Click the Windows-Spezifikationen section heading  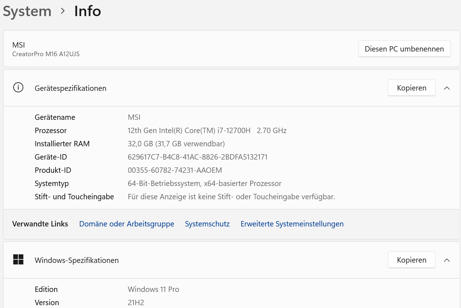tap(77, 260)
